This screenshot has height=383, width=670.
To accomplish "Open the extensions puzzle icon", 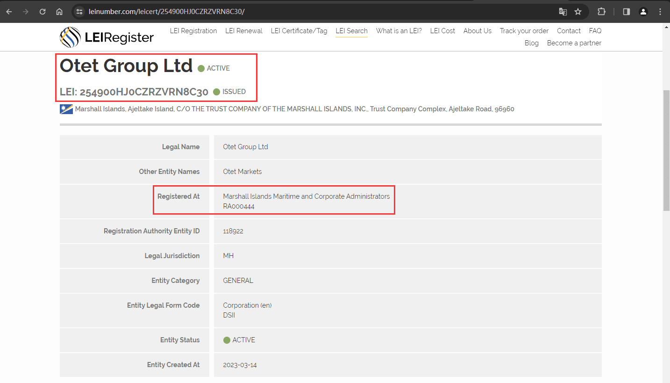I will coord(602,12).
